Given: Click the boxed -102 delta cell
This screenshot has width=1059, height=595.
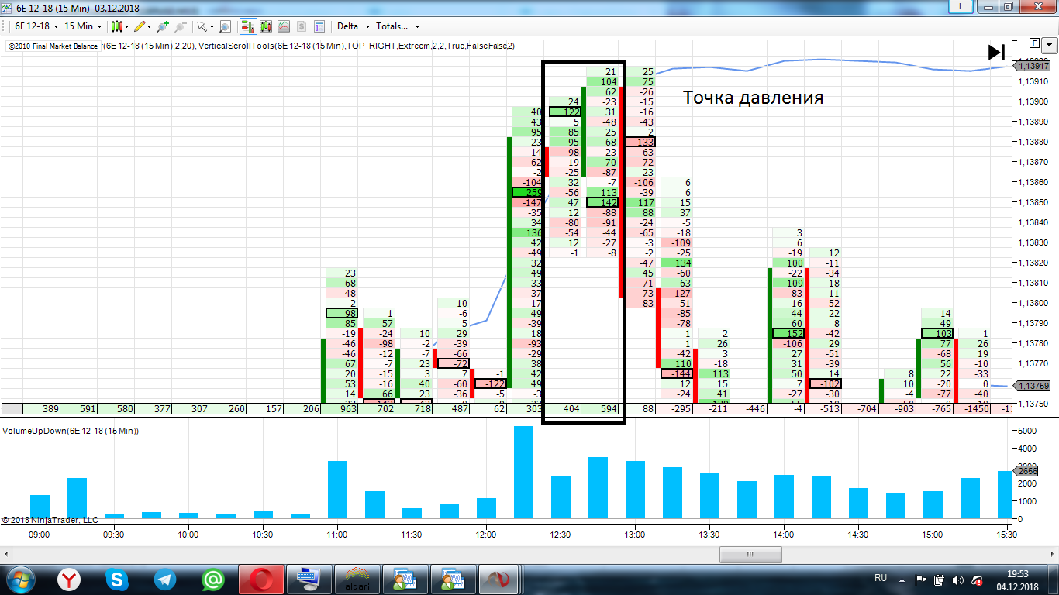Looking at the screenshot, I should pos(826,383).
